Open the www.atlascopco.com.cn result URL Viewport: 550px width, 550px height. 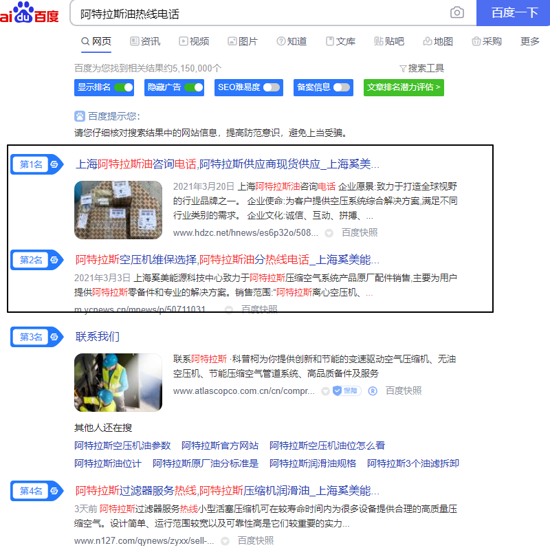point(244,390)
